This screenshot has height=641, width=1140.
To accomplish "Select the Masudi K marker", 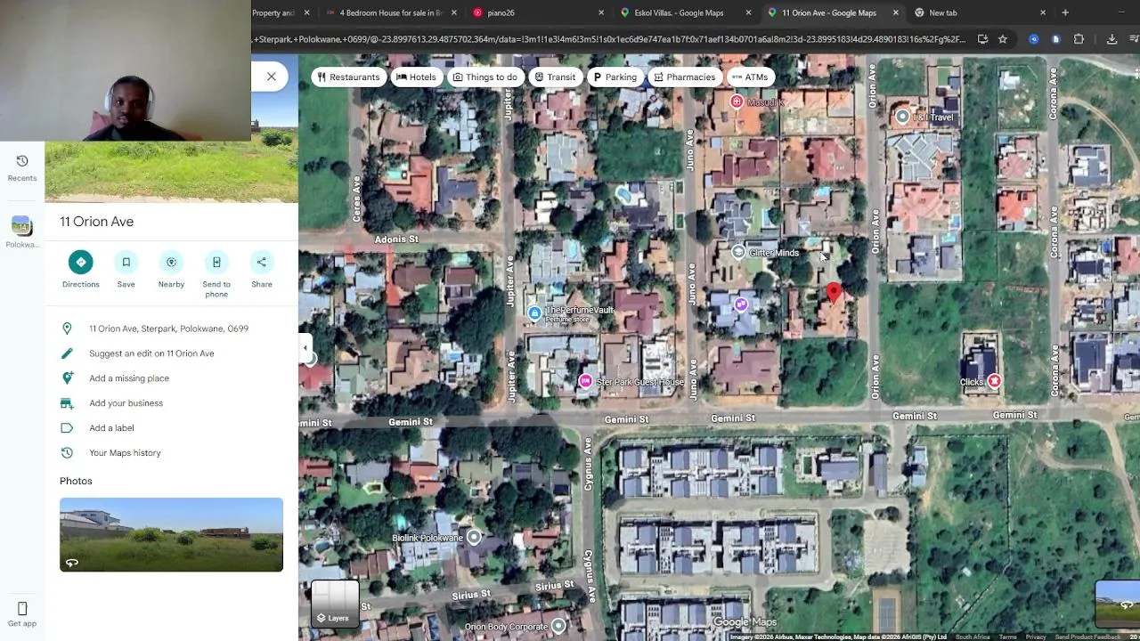I will coord(737,102).
